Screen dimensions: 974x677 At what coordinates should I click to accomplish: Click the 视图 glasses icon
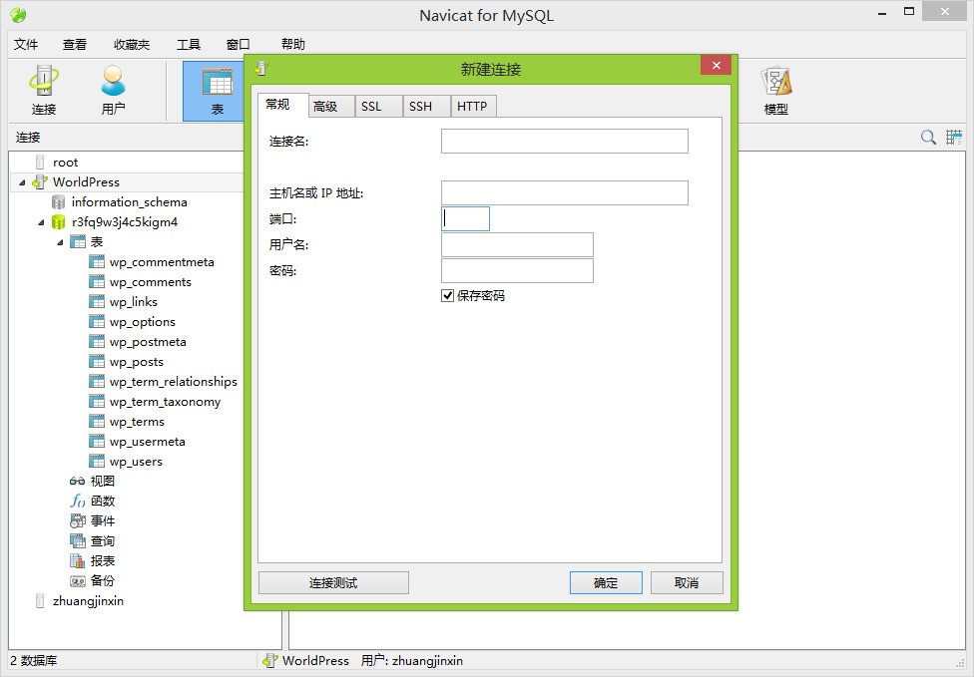pyautogui.click(x=77, y=481)
